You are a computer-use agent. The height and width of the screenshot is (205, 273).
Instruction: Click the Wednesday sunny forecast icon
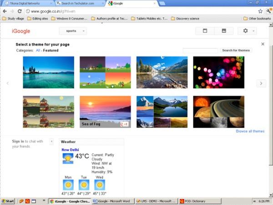100,185
